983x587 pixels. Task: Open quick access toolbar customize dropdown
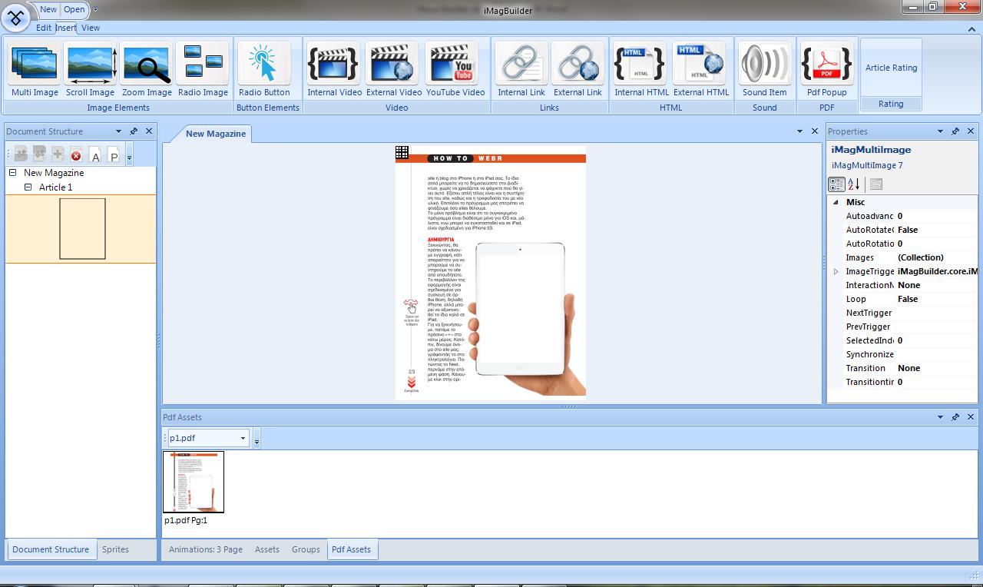pos(96,10)
